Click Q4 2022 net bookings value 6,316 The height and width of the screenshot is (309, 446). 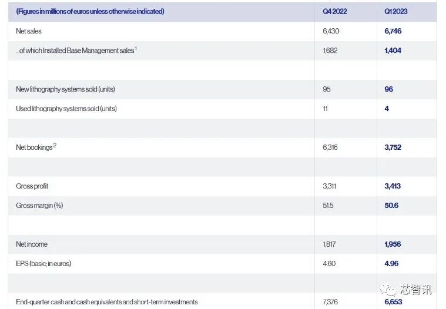pos(330,147)
